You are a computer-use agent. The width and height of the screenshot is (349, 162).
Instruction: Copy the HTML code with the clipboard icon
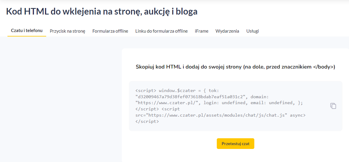333,106
